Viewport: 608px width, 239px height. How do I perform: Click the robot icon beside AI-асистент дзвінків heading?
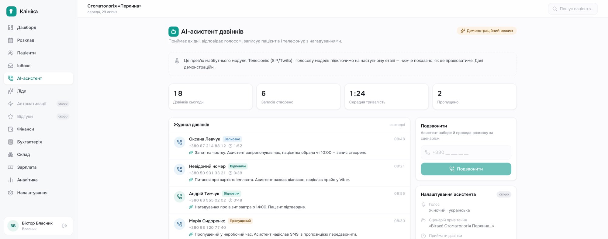(174, 32)
